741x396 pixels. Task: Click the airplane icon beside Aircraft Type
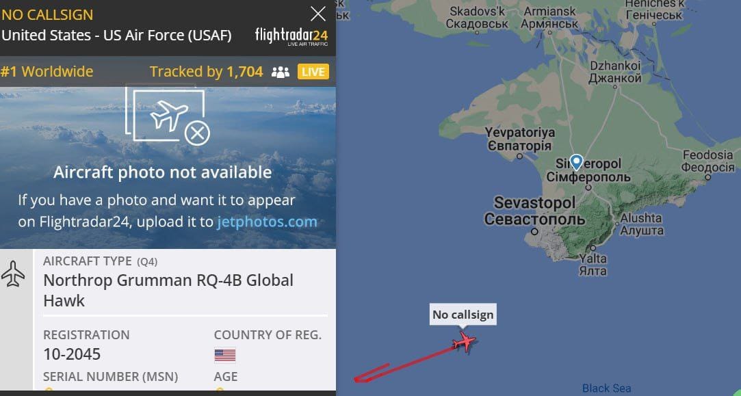[x=14, y=274]
